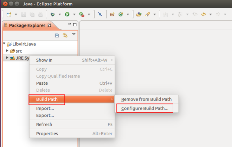
Task: Open the Back history dropdown arrow
Action: (x=211, y=14)
